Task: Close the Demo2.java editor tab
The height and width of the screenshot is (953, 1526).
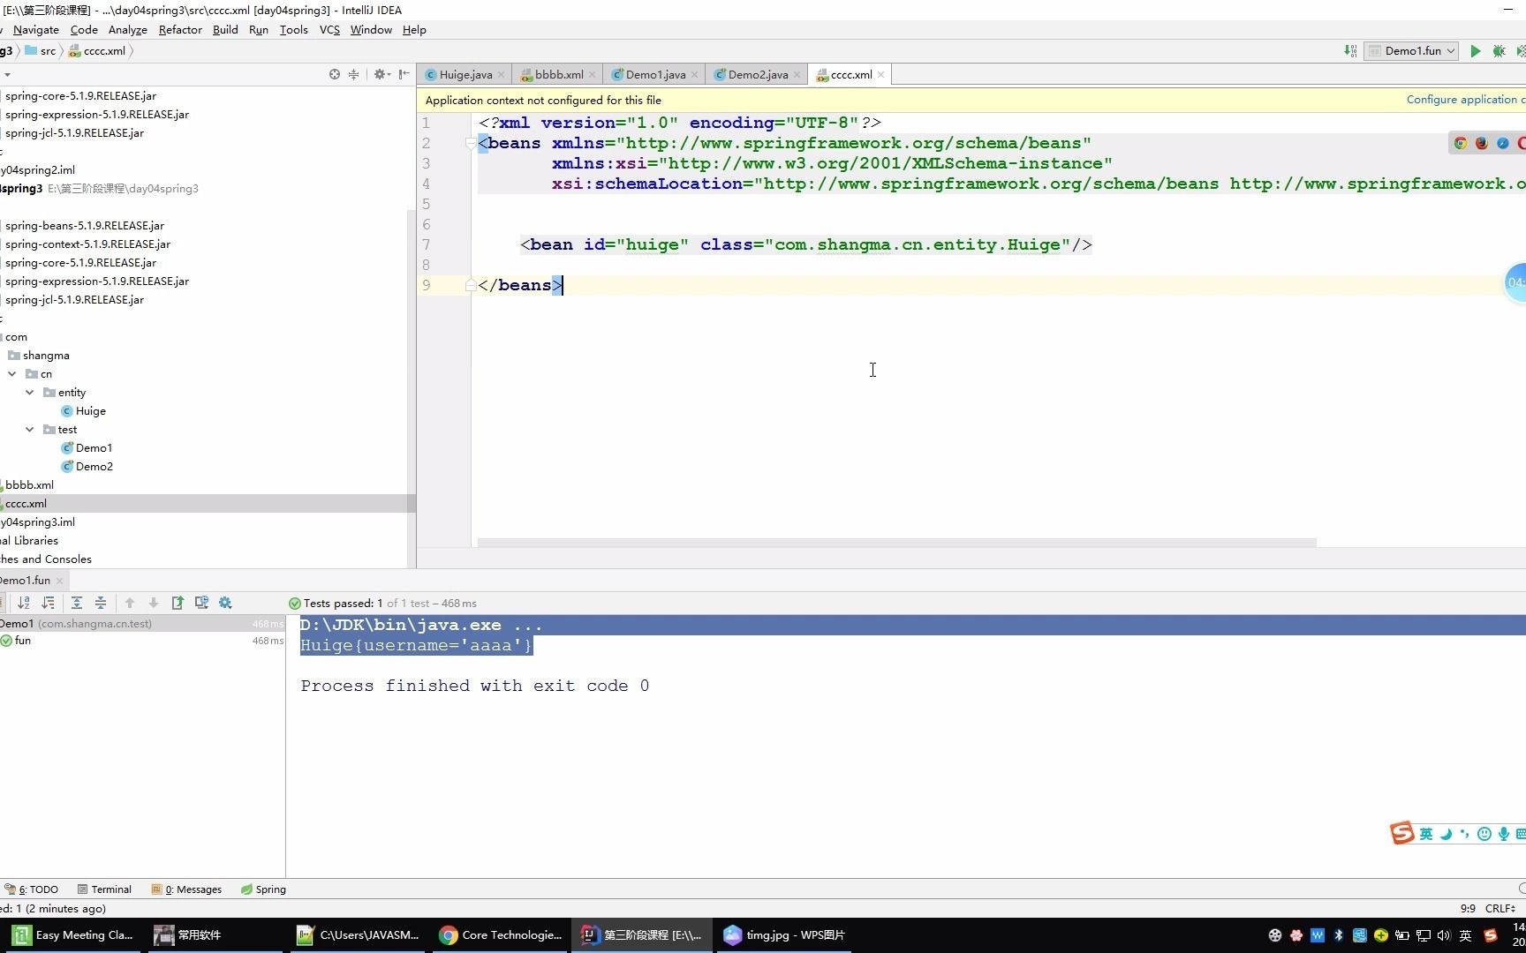Action: tap(797, 75)
